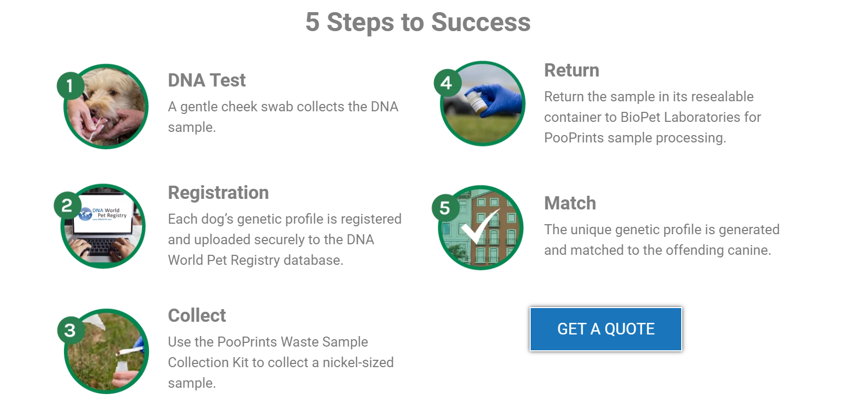Click the Return blue glove circle icon

click(x=482, y=103)
